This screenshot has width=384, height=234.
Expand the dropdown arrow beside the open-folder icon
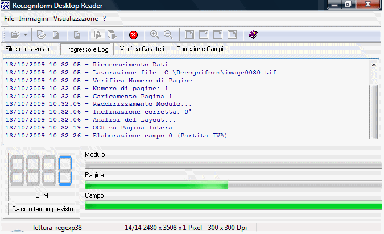(x=25, y=35)
